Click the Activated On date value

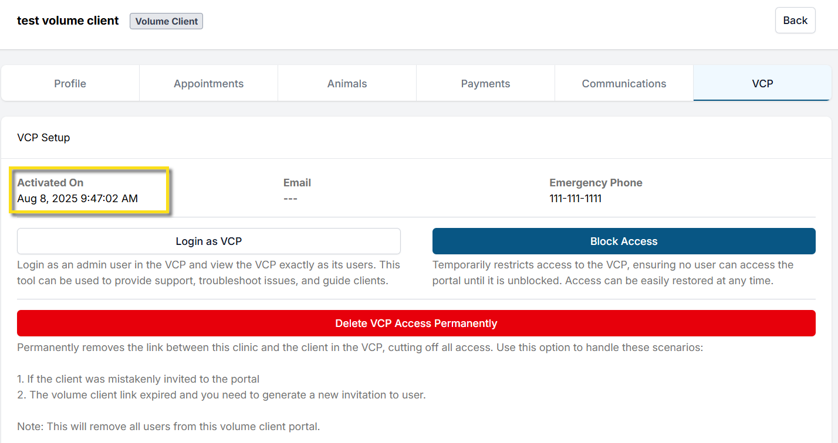(x=77, y=199)
